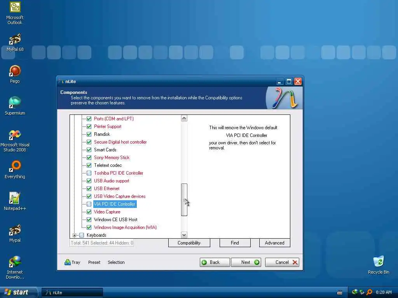
Task: Click the keyboard icon in taskbar
Action: [x=340, y=293]
